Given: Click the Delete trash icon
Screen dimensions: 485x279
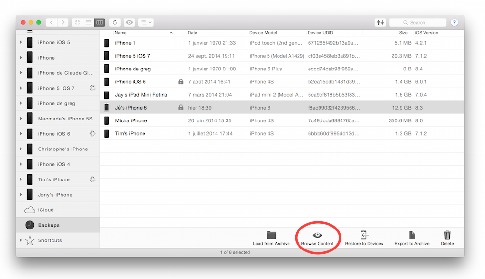Looking at the screenshot, I should (447, 235).
